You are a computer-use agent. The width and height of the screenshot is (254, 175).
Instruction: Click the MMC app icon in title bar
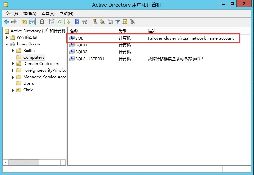pyautogui.click(x=6, y=5)
